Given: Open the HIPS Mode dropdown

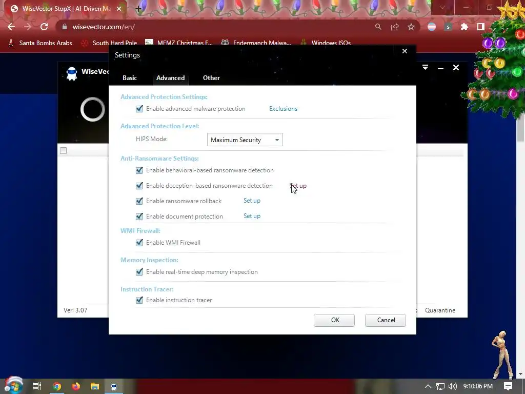Looking at the screenshot, I should pos(245,140).
